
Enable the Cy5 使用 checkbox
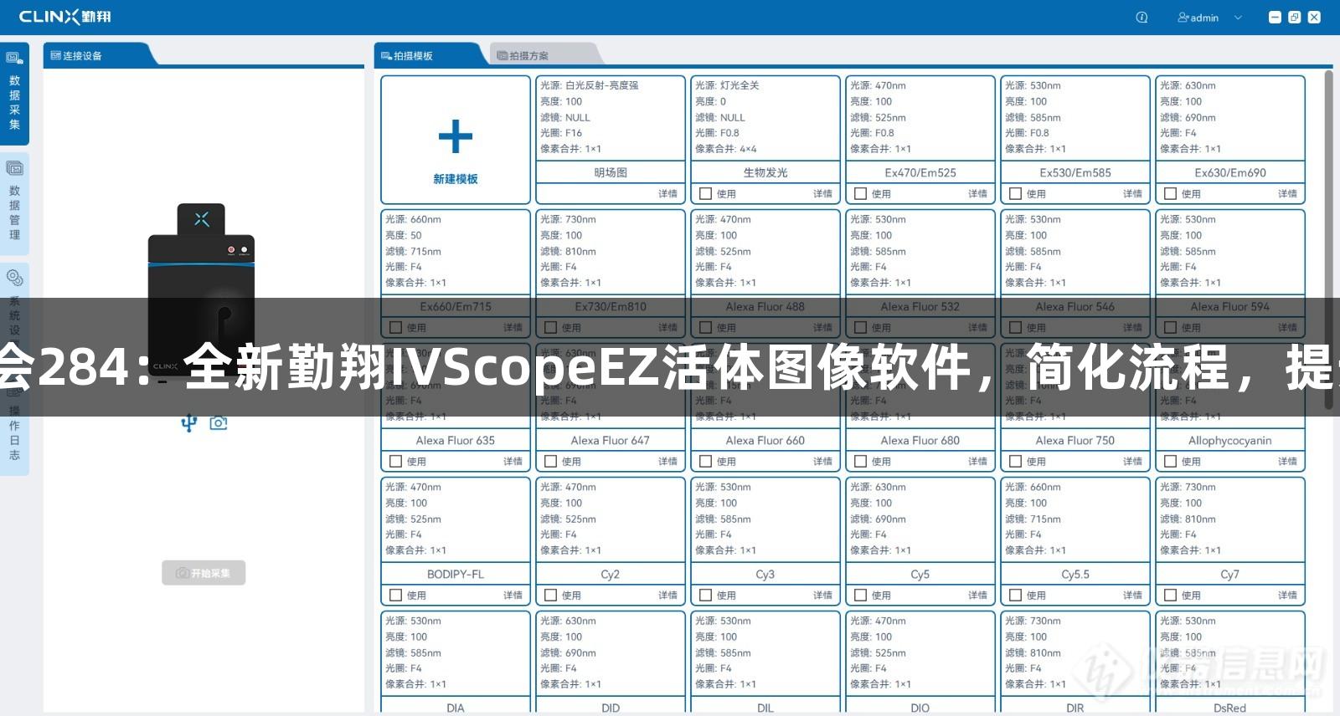click(x=861, y=596)
